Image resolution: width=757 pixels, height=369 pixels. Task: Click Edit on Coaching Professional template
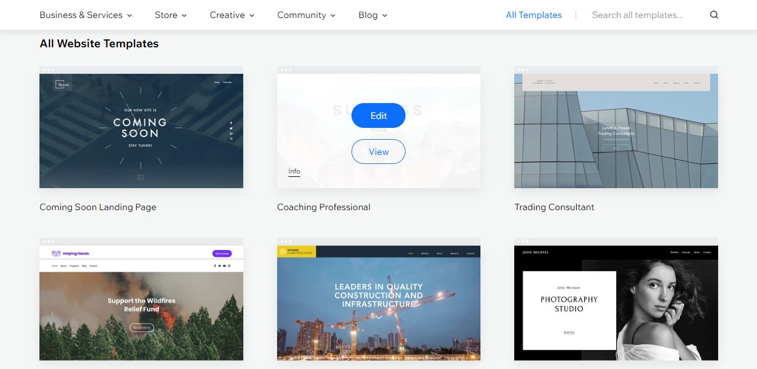(379, 115)
